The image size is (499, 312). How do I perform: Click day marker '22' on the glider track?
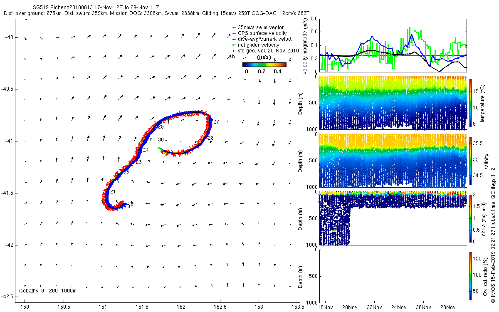pyautogui.click(x=126, y=173)
